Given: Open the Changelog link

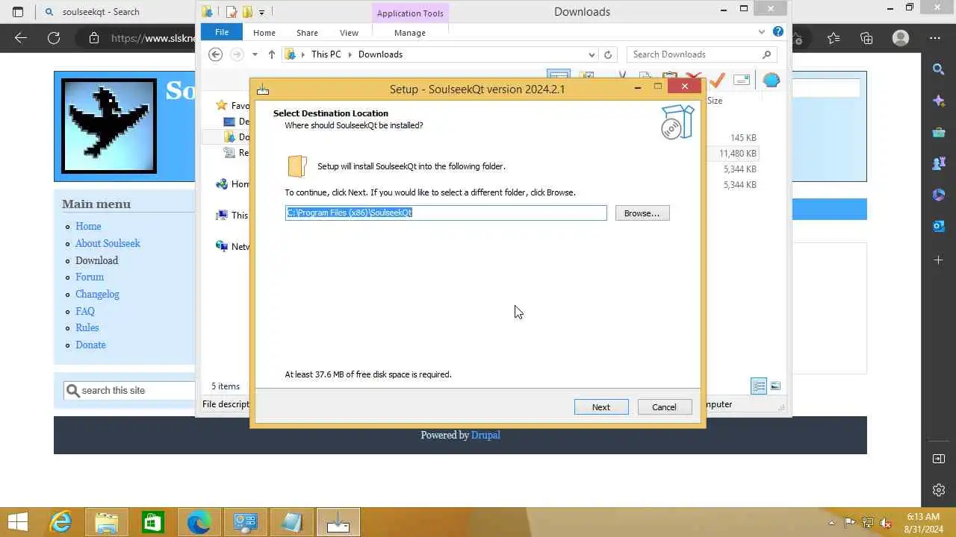Looking at the screenshot, I should tap(97, 294).
